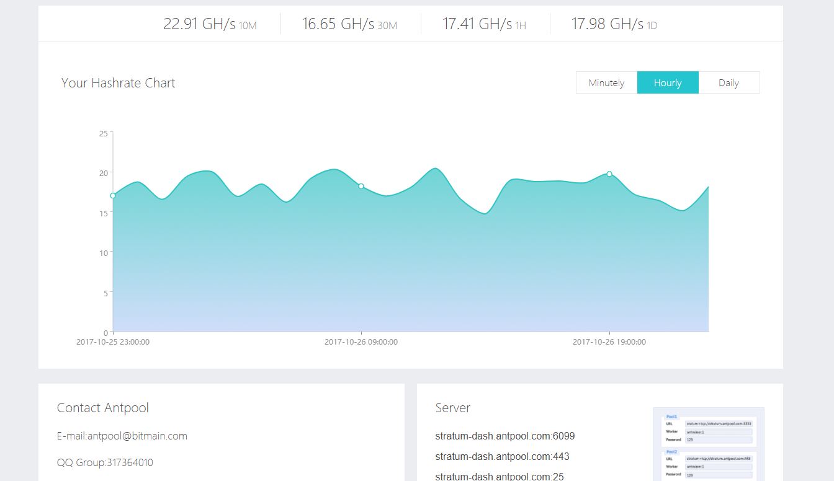
Task: Open the pool configuration example thumbnail
Action: pos(708,444)
